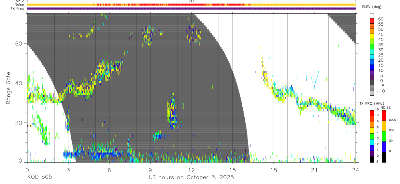
Task: Select the black bottom segment of TX FRQ color bar
Action: (x=372, y=159)
